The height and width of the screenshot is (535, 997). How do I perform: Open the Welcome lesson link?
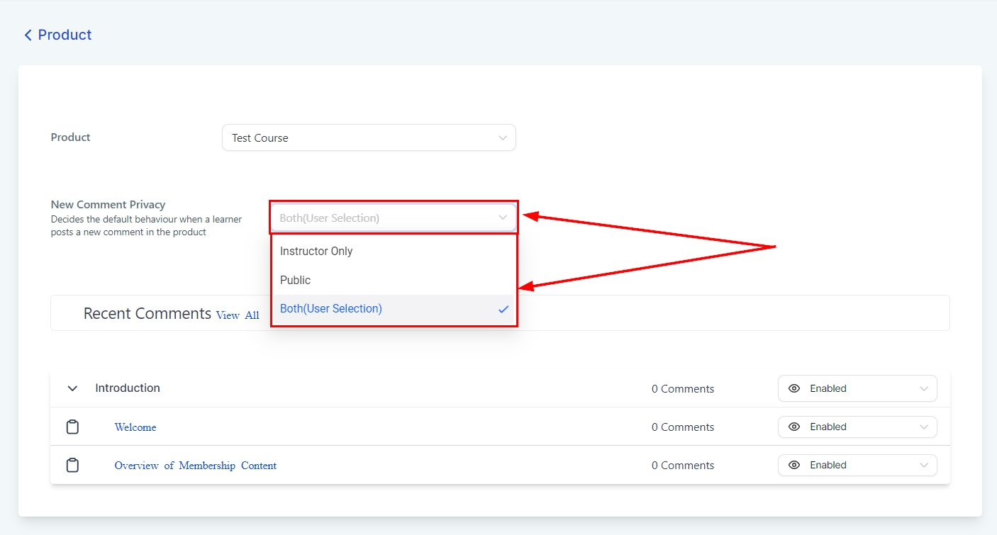click(x=135, y=427)
